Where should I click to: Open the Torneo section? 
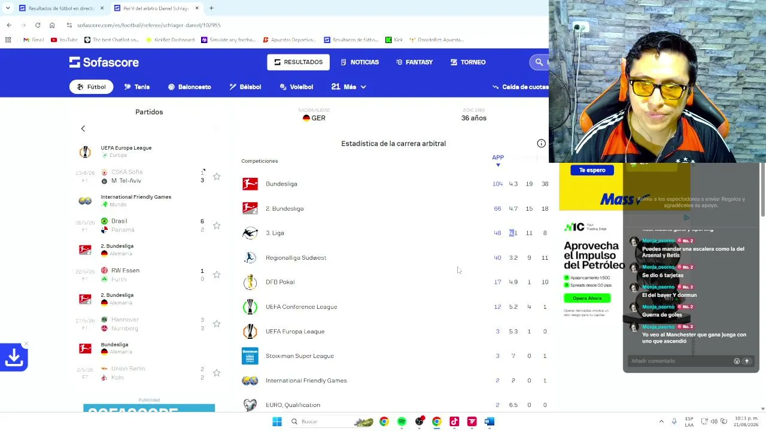tap(468, 62)
